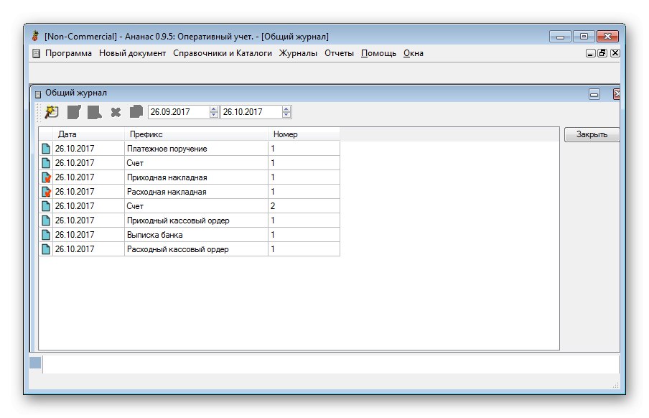Open the Новый документ menu
This screenshot has height=418, width=649.
(132, 53)
